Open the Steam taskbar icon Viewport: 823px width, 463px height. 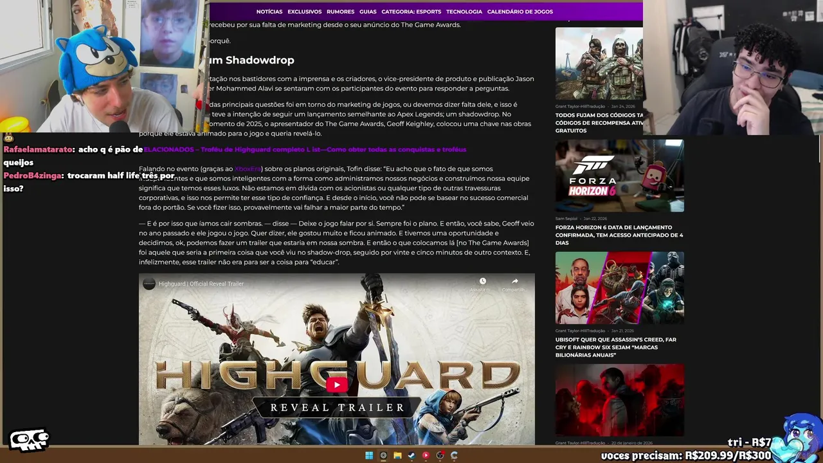click(x=411, y=455)
